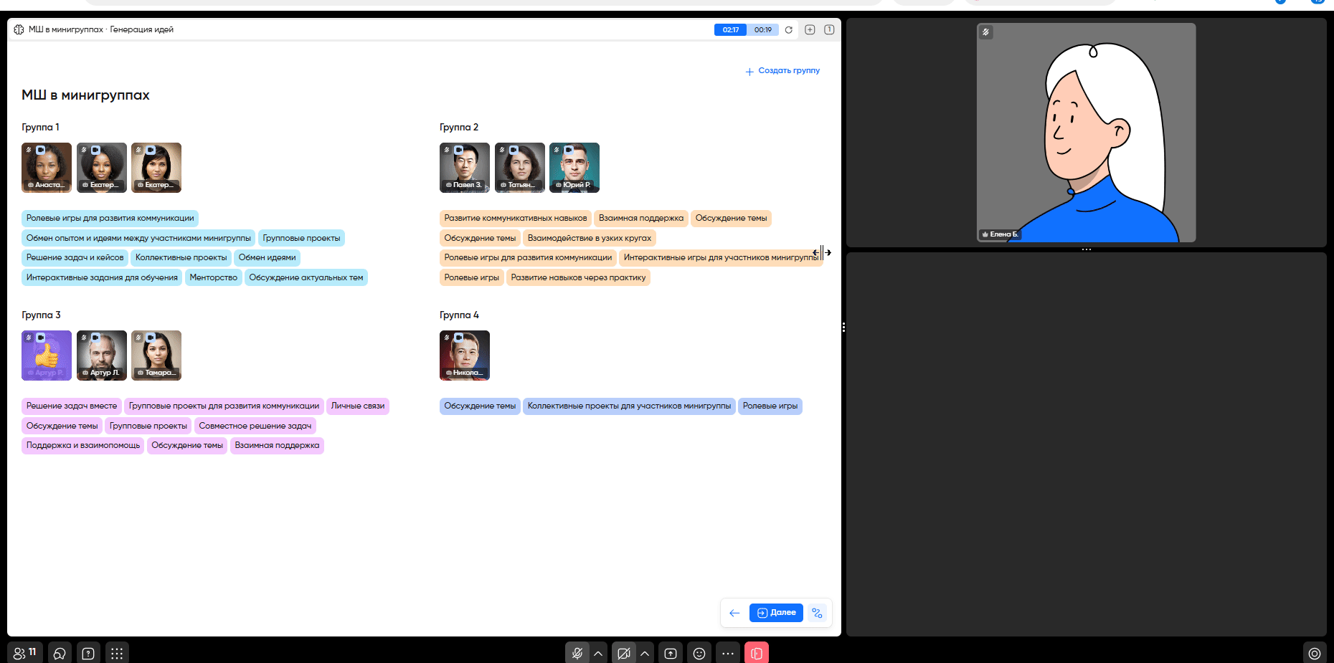1334x663 pixels.
Task: Click the red leave meeting button
Action: [x=757, y=653]
